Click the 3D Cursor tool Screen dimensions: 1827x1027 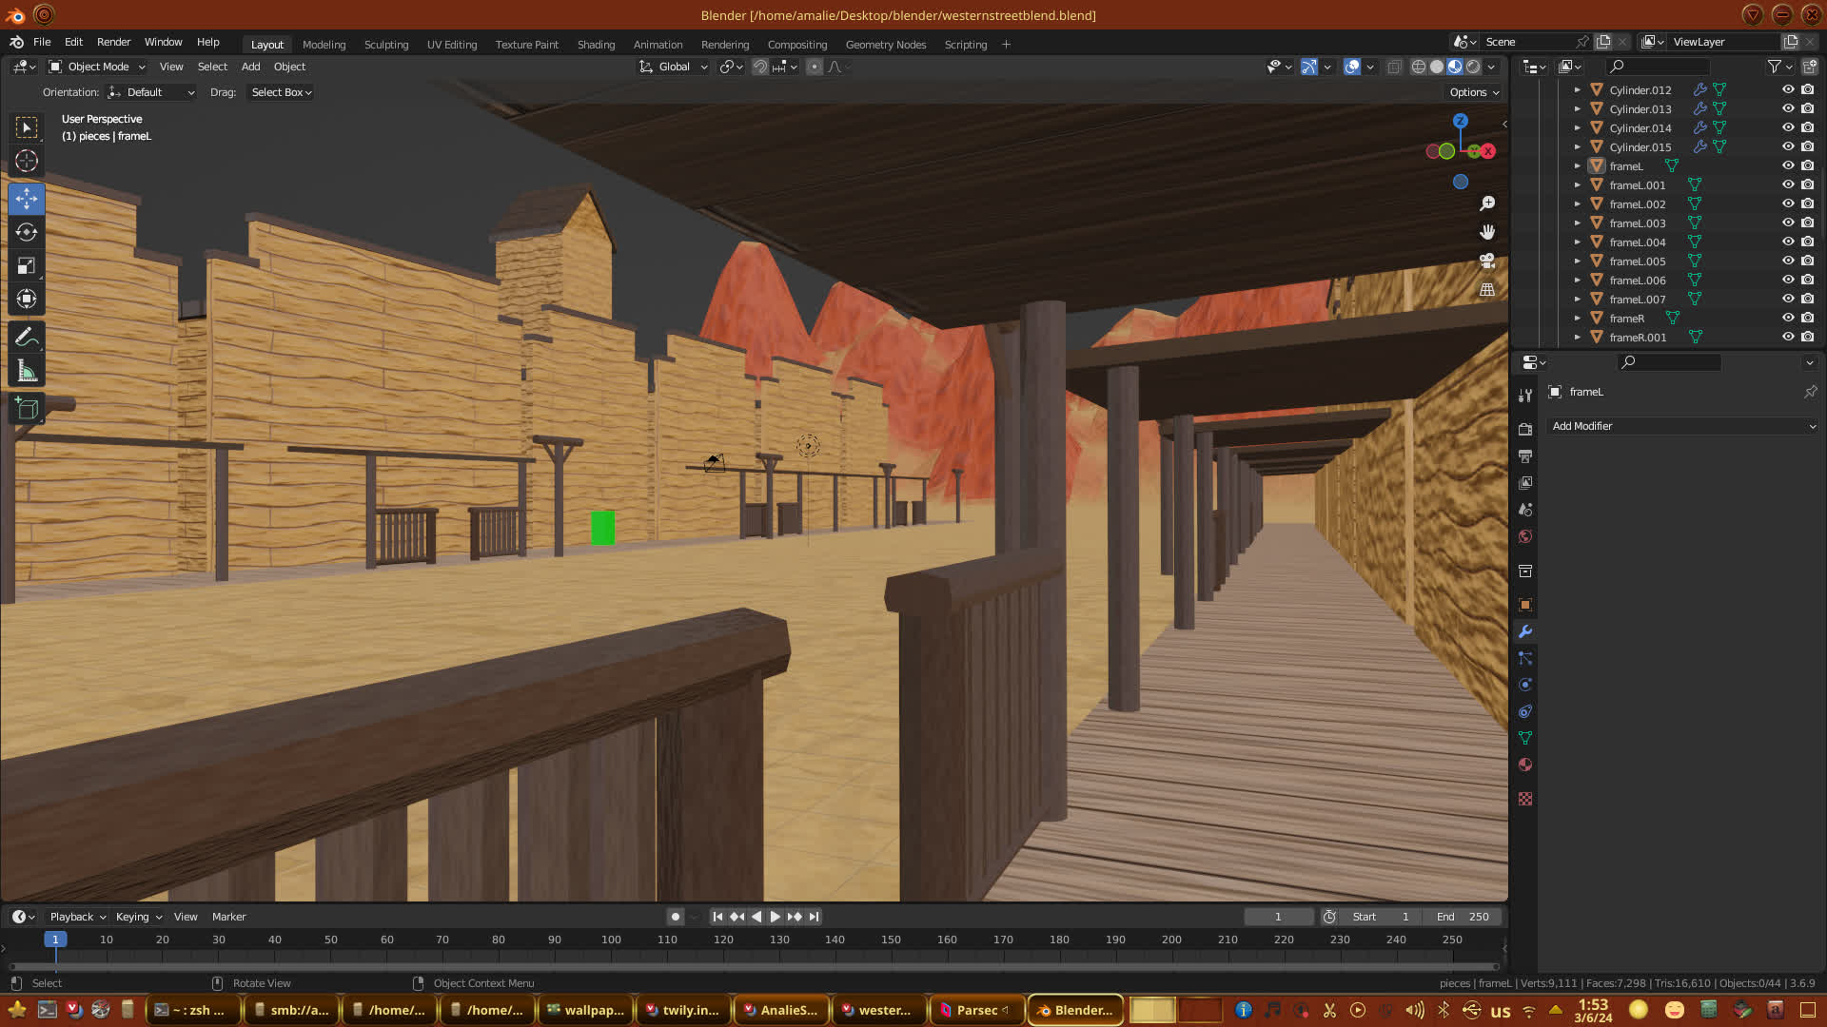tap(27, 161)
